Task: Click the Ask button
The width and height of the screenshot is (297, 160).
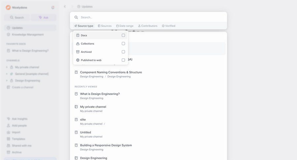Action: [x=43, y=18]
